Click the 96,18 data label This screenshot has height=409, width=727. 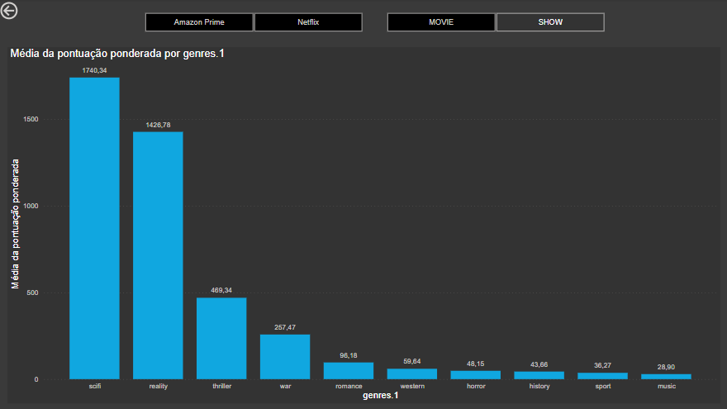349,355
